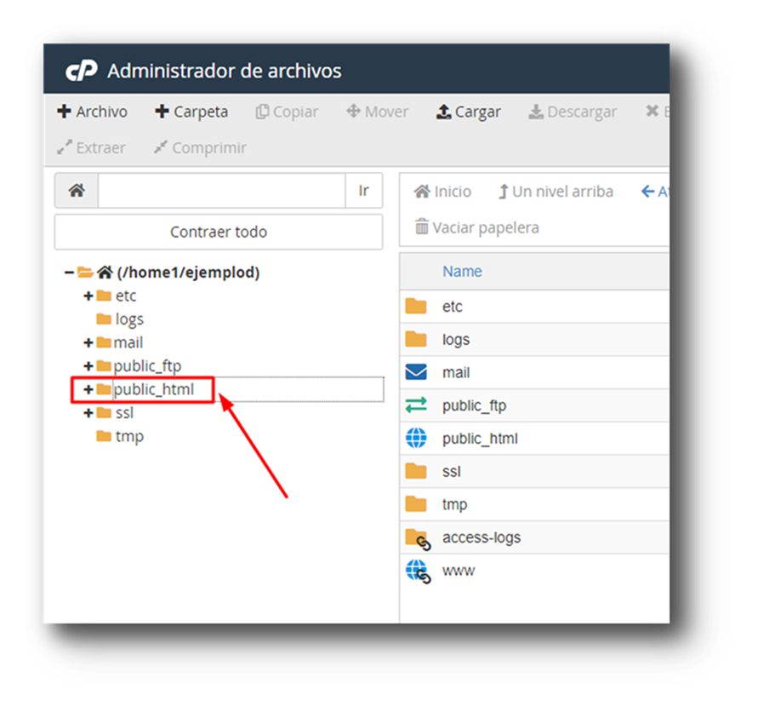The image size is (758, 712).
Task: Click the home icon beside path field
Action: 77,191
